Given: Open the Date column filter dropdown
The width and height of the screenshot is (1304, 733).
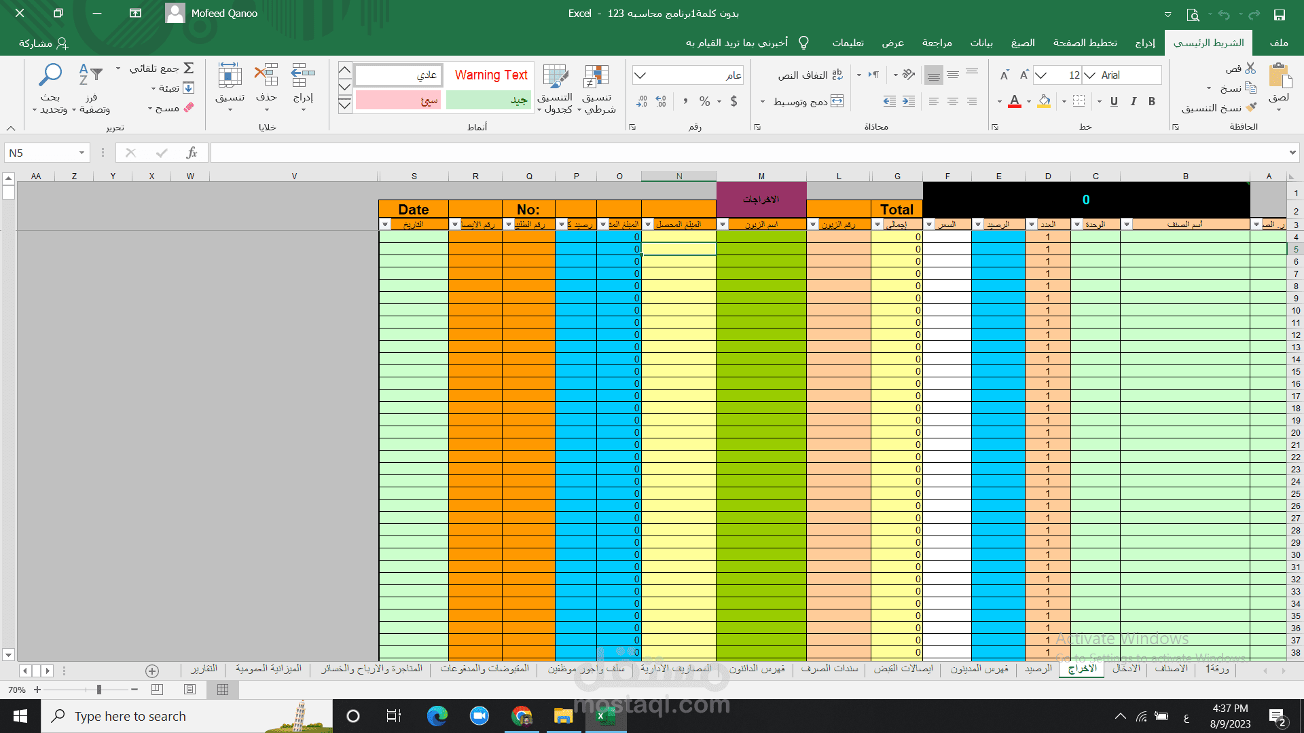Looking at the screenshot, I should coord(385,225).
